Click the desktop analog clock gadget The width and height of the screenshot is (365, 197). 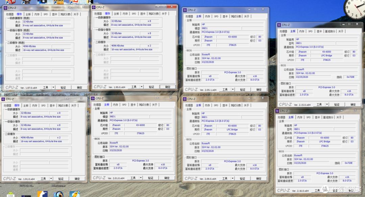click(x=355, y=8)
